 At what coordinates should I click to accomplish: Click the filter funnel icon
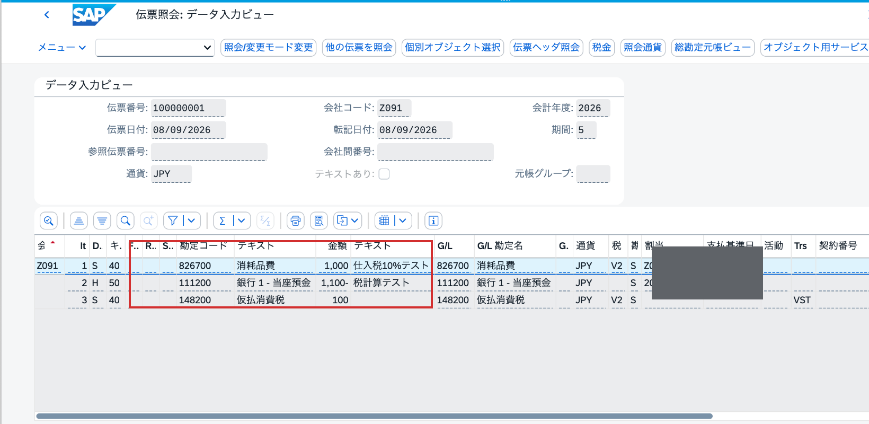173,220
